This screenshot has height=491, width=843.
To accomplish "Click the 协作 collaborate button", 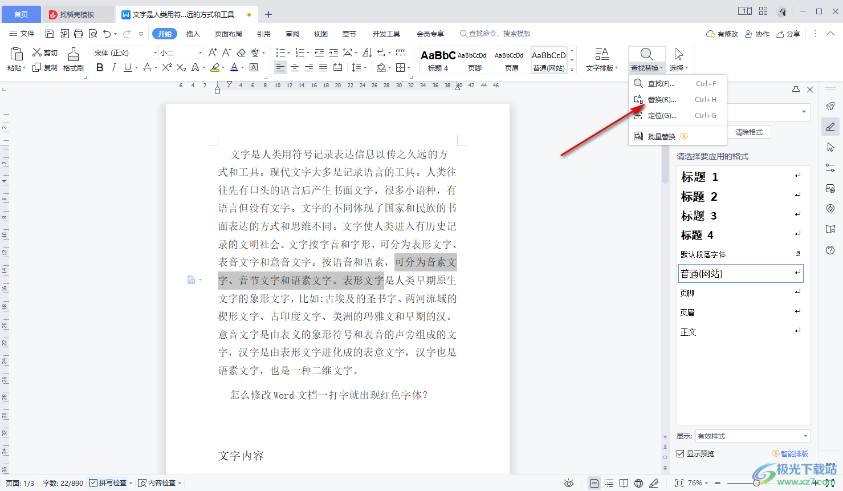I will (x=758, y=34).
